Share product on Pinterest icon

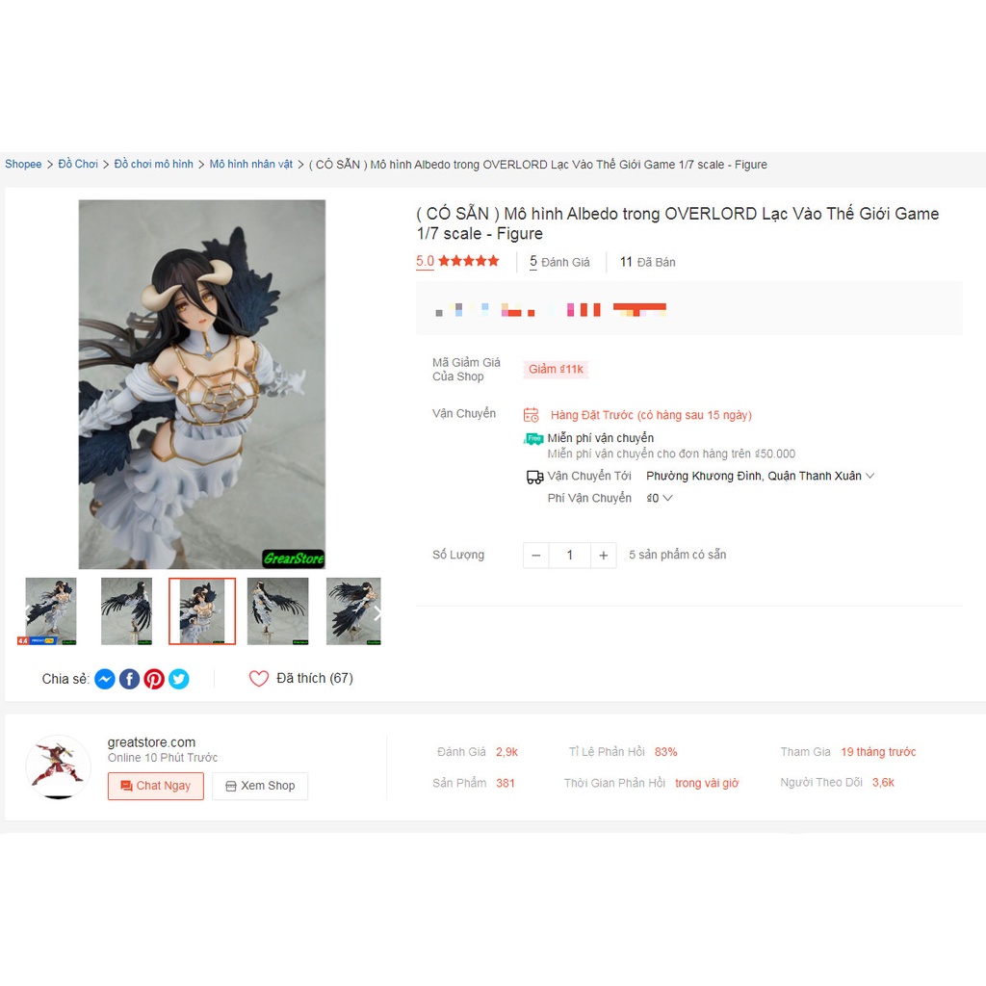[154, 679]
